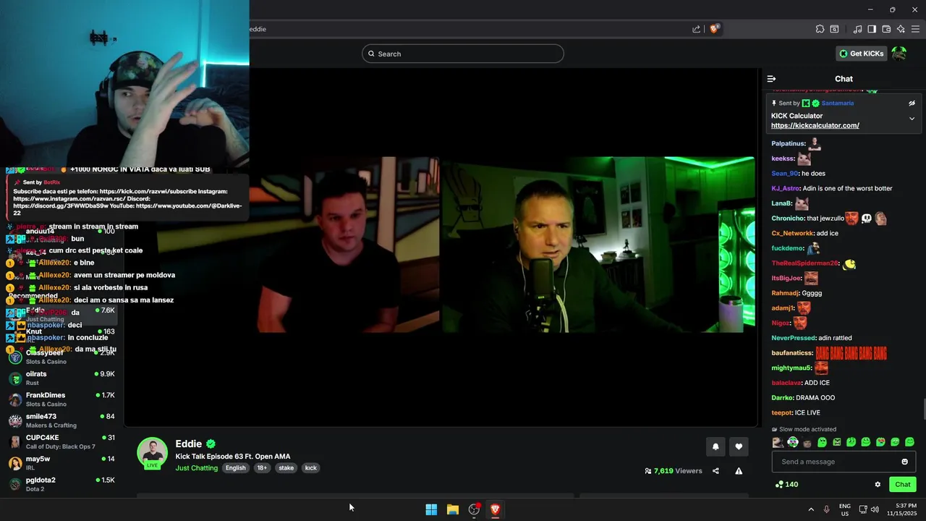Image resolution: width=926 pixels, height=521 pixels.
Task: Insert the headphones frog quick emote
Action: (793, 442)
